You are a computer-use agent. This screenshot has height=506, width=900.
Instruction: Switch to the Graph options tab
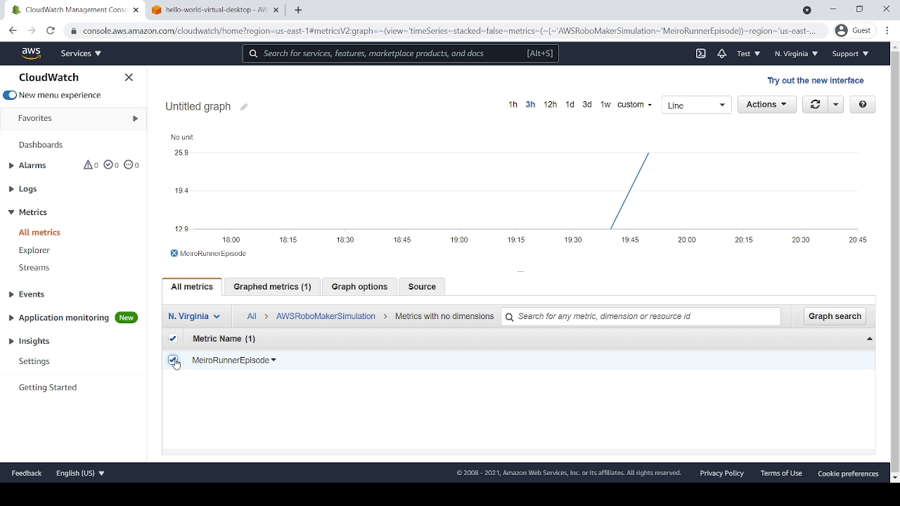(359, 287)
